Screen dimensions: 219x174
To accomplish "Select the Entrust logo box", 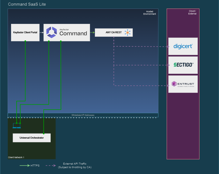I will pyautogui.click(x=183, y=84).
